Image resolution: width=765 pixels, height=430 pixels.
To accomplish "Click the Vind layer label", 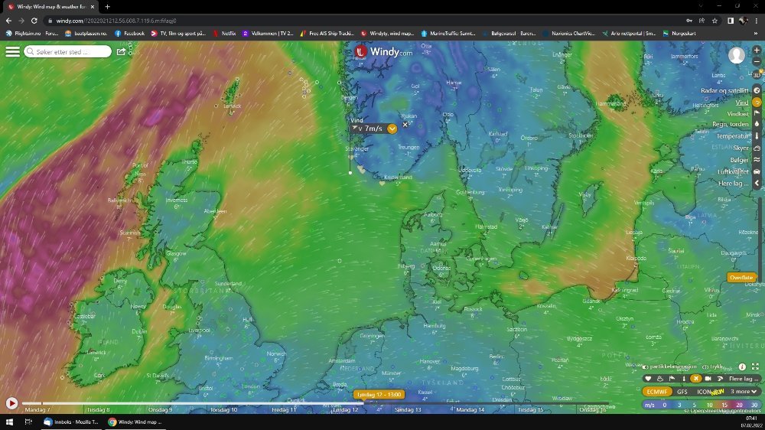I will click(x=742, y=103).
